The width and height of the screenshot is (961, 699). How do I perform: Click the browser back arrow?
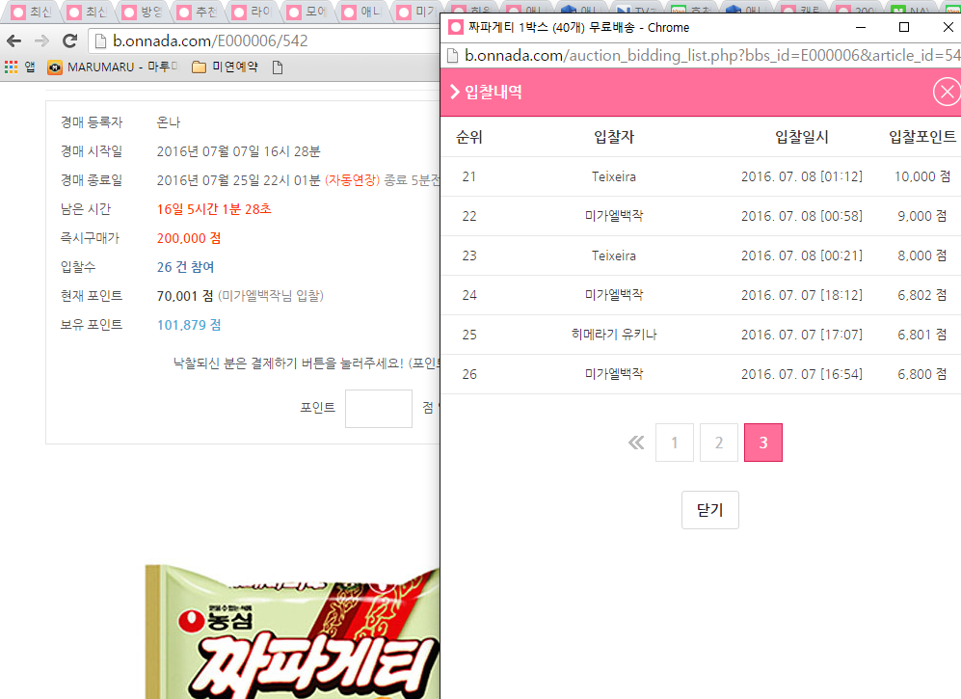click(x=14, y=41)
